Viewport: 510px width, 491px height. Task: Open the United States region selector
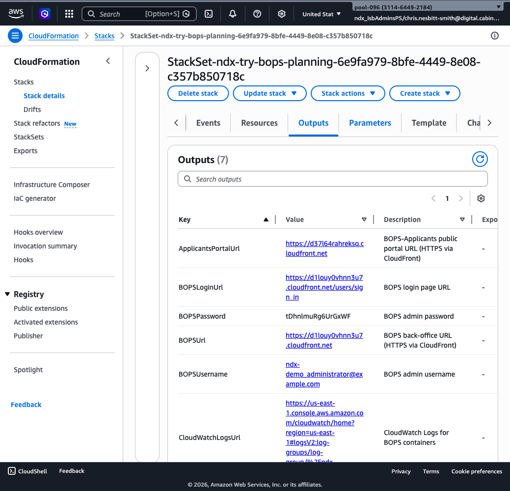click(322, 13)
